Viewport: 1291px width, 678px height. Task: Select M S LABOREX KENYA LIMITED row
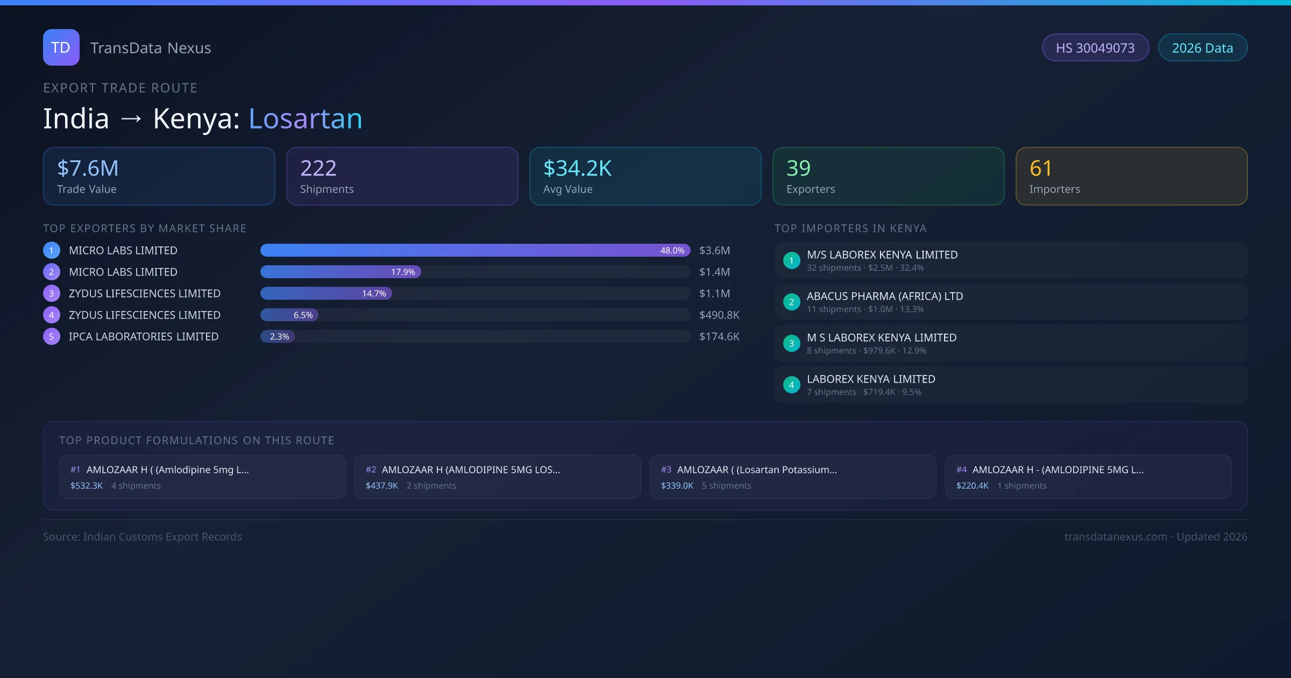(1011, 343)
